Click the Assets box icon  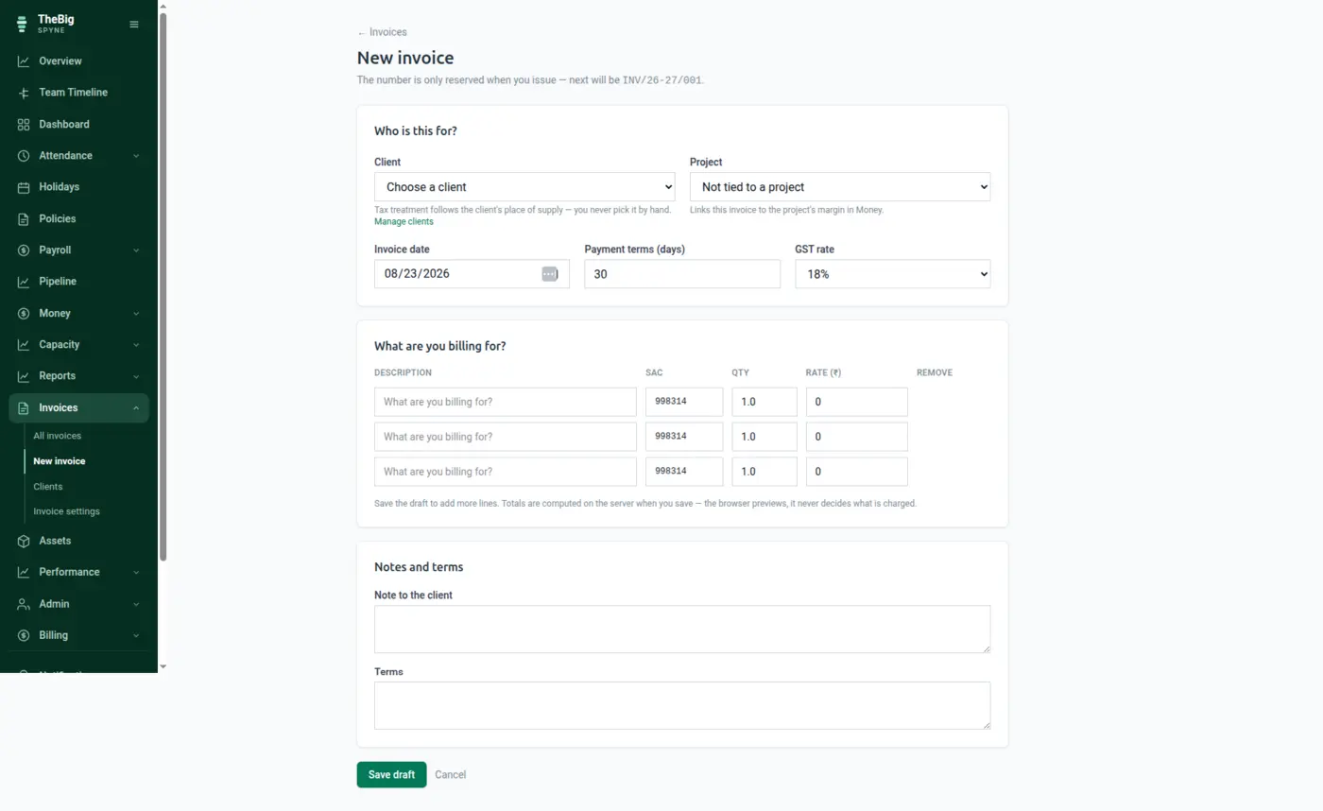(x=24, y=541)
